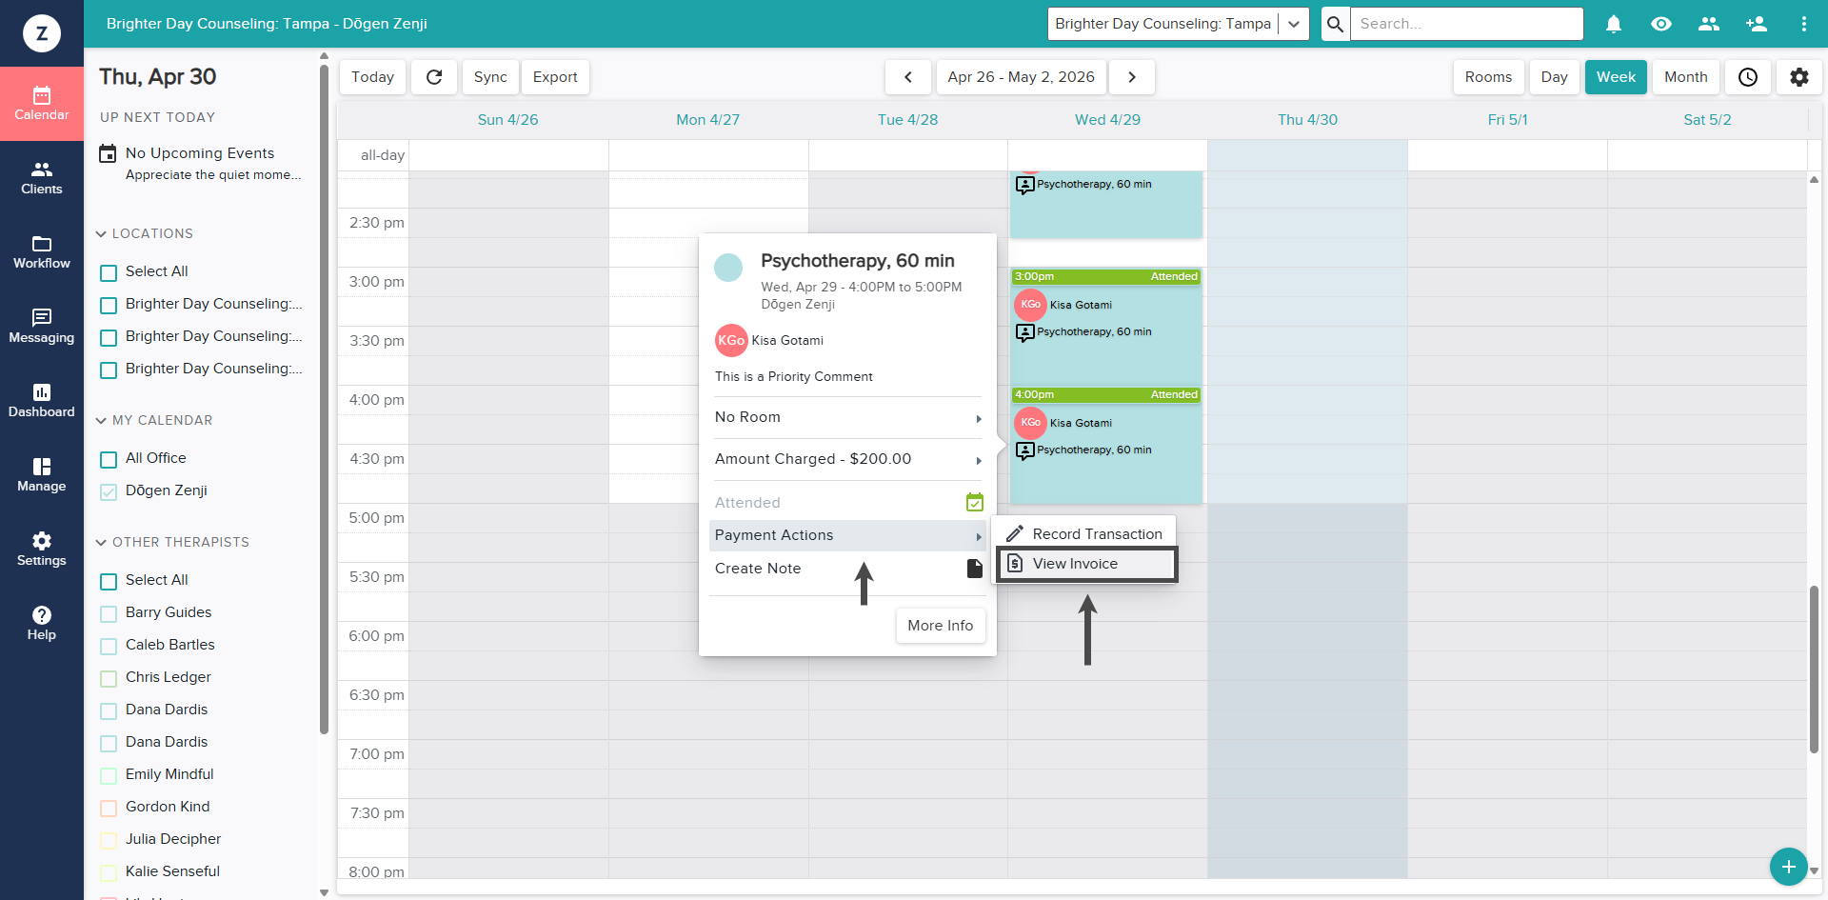Click the Kisa Gotami KGo avatar in popup

(731, 340)
